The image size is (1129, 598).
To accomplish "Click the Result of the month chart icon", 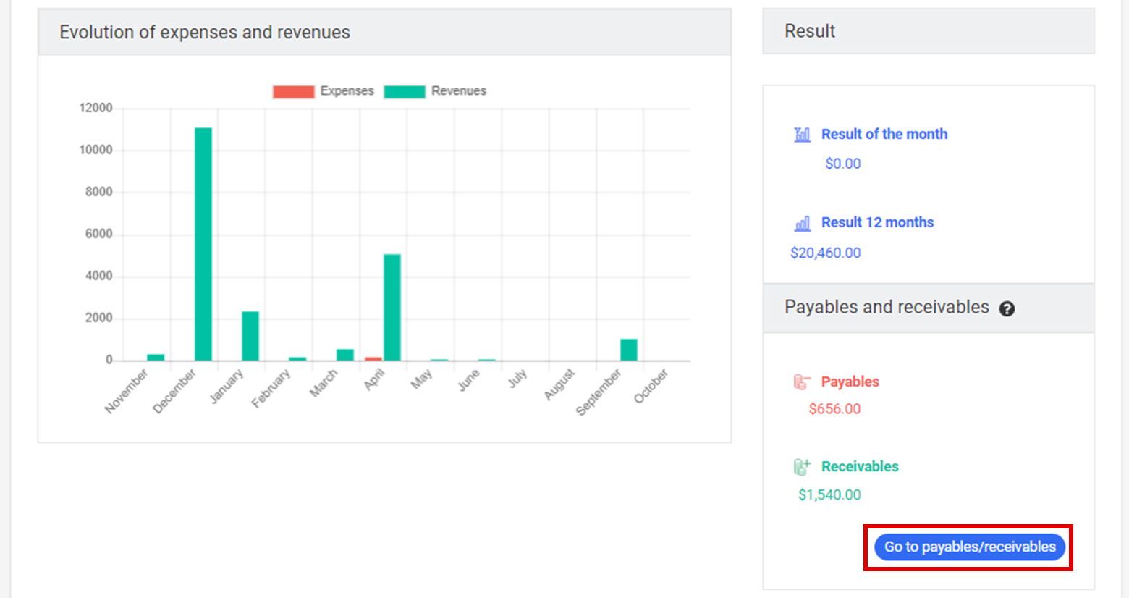I will [x=802, y=135].
